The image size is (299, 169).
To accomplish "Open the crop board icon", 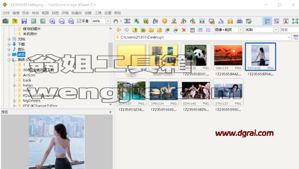I will [146, 21].
